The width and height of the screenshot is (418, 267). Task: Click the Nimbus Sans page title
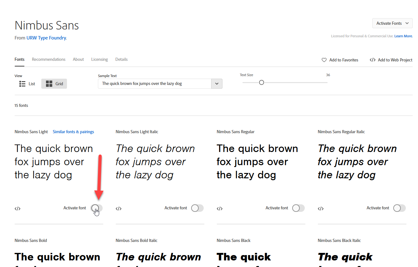(x=47, y=25)
